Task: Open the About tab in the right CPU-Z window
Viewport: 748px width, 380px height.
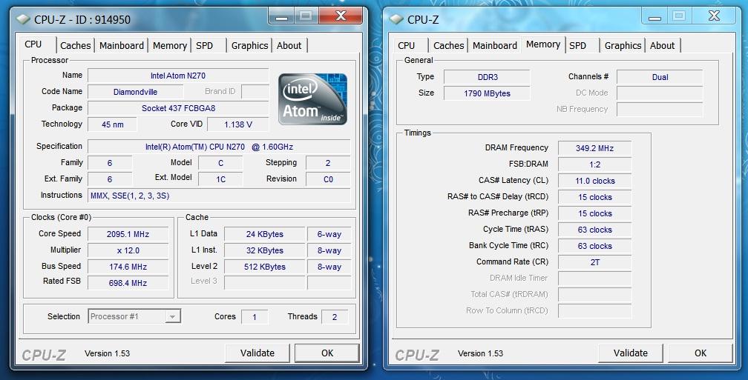Action: click(x=662, y=46)
